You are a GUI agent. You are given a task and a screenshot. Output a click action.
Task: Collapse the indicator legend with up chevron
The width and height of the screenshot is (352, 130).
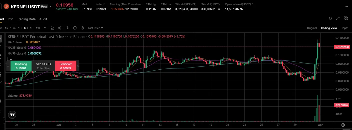11,59
